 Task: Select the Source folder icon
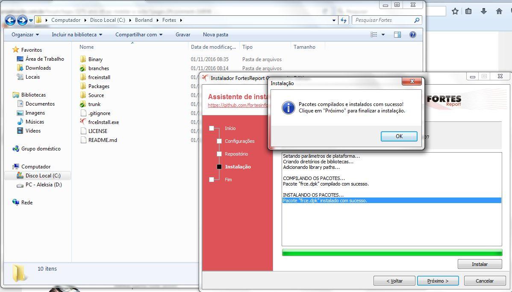tap(83, 95)
